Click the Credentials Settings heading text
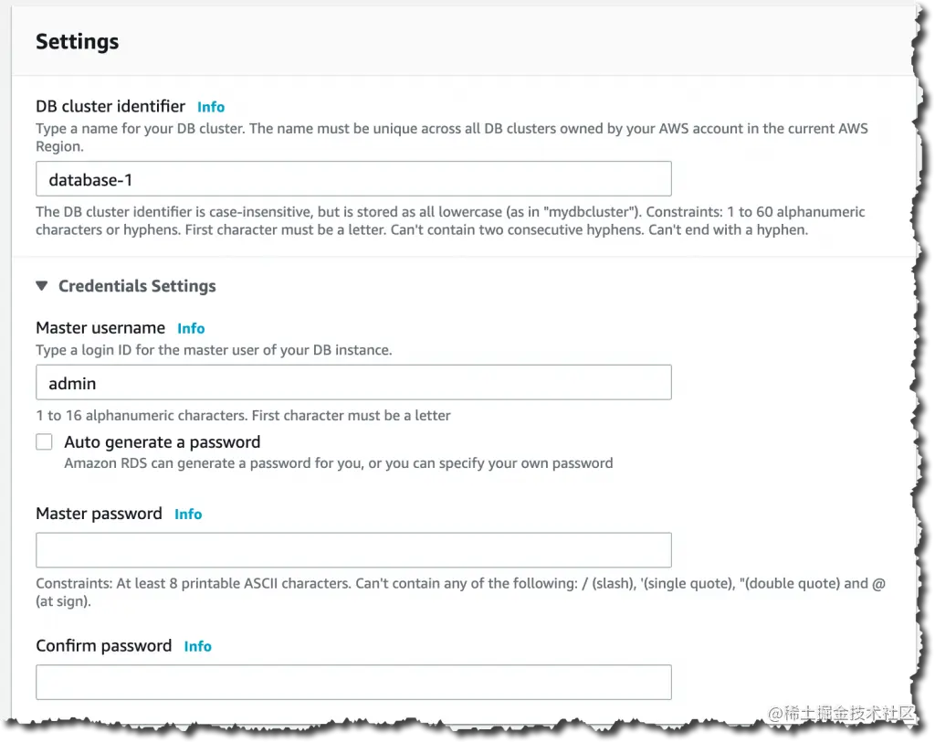Screen dimensions: 935x743 pyautogui.click(x=137, y=286)
